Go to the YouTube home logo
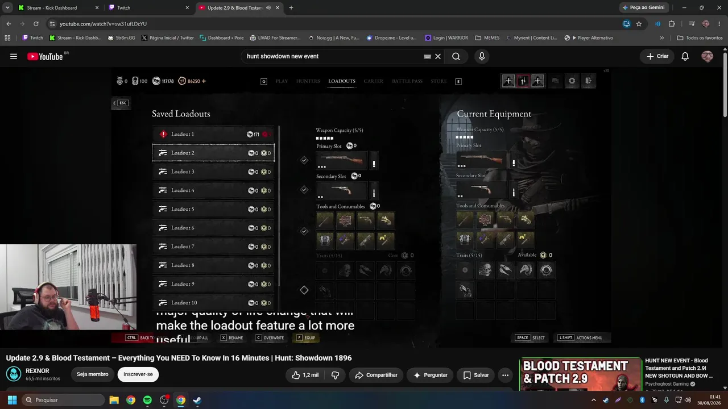Screen dimensions: 728x409 [x=45, y=56]
